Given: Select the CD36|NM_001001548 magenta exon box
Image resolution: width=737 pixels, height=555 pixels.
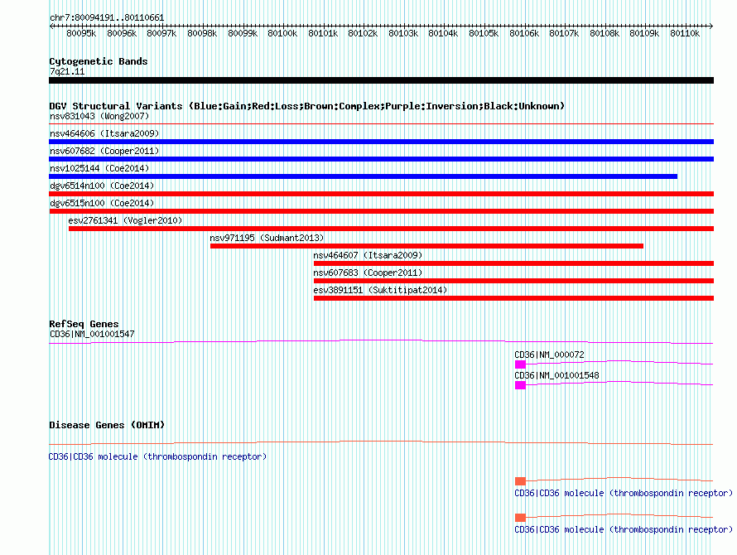Looking at the screenshot, I should click(x=520, y=385).
